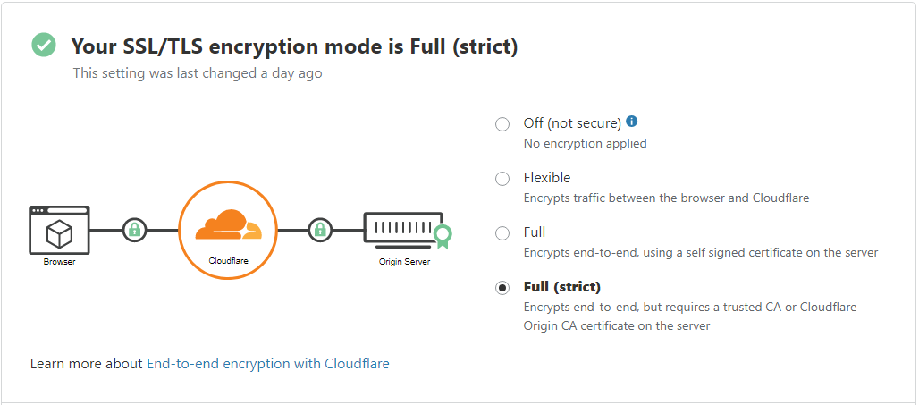
Task: Choose the Flexible encryption radio button
Action: pyautogui.click(x=502, y=179)
